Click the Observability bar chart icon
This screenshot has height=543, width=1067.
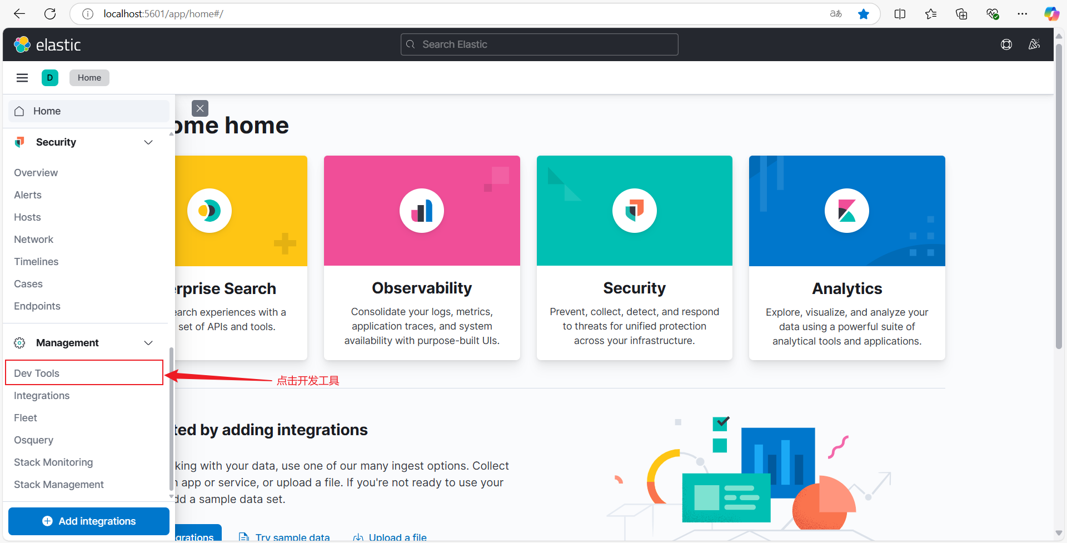coord(422,211)
